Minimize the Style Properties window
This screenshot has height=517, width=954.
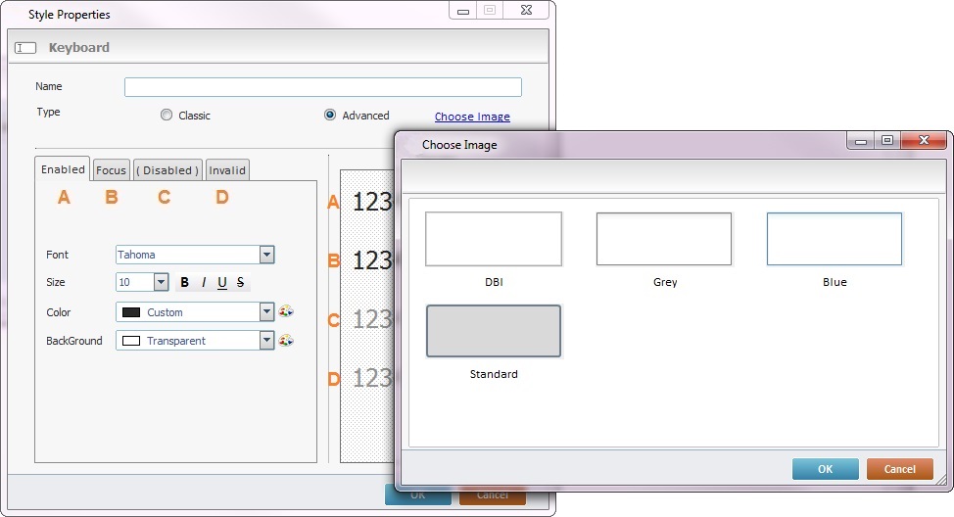pos(463,11)
